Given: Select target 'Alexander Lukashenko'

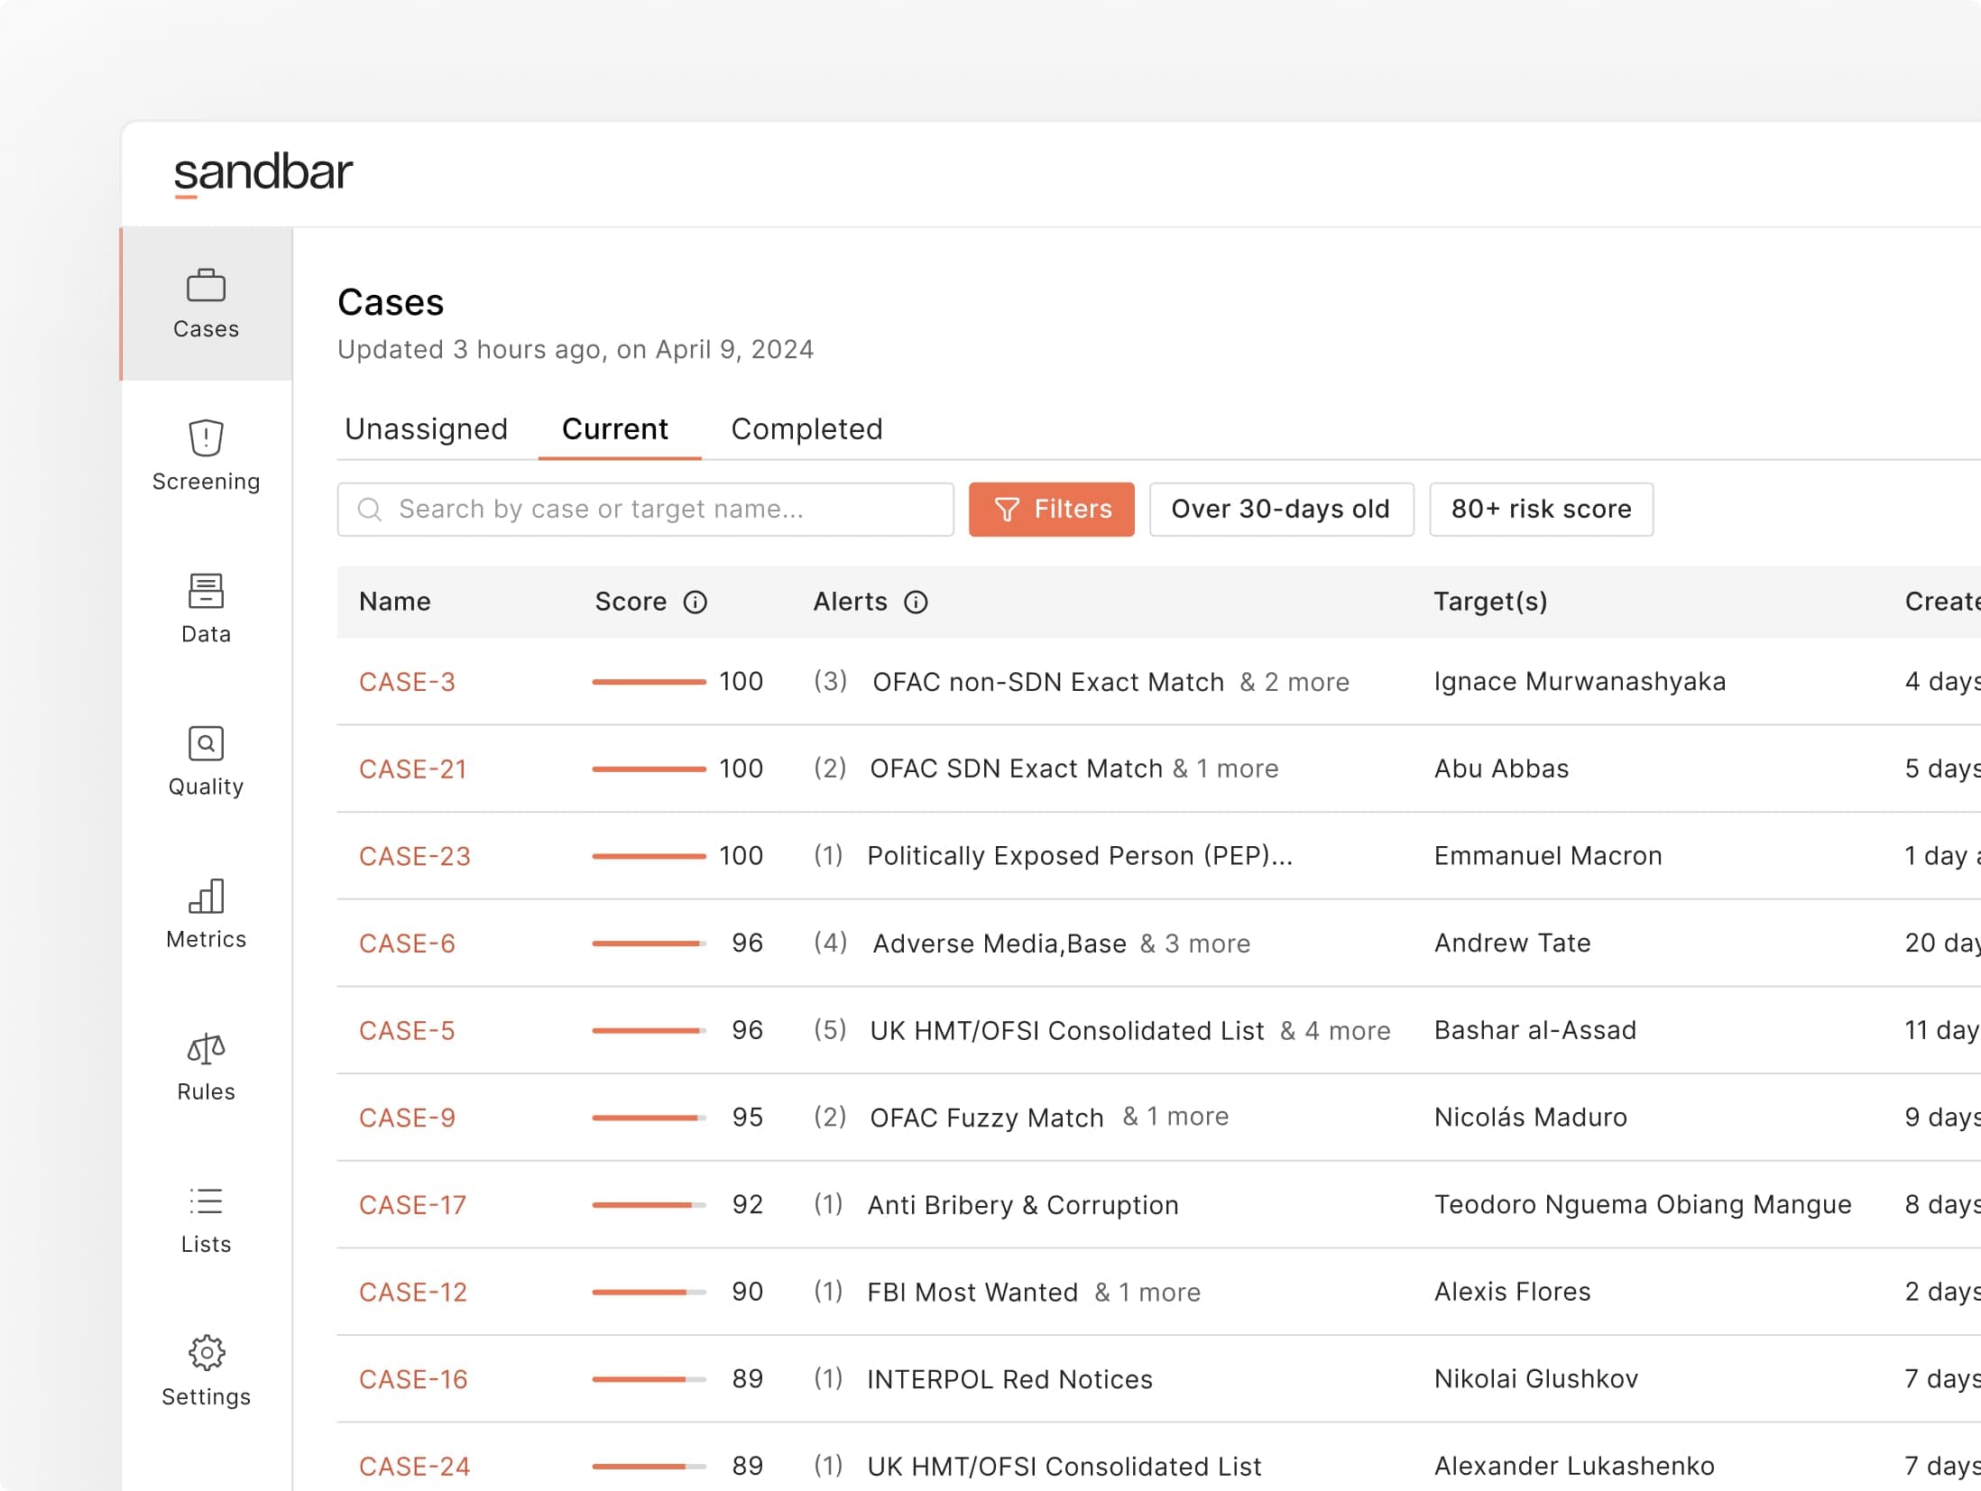Looking at the screenshot, I should click(1574, 1467).
